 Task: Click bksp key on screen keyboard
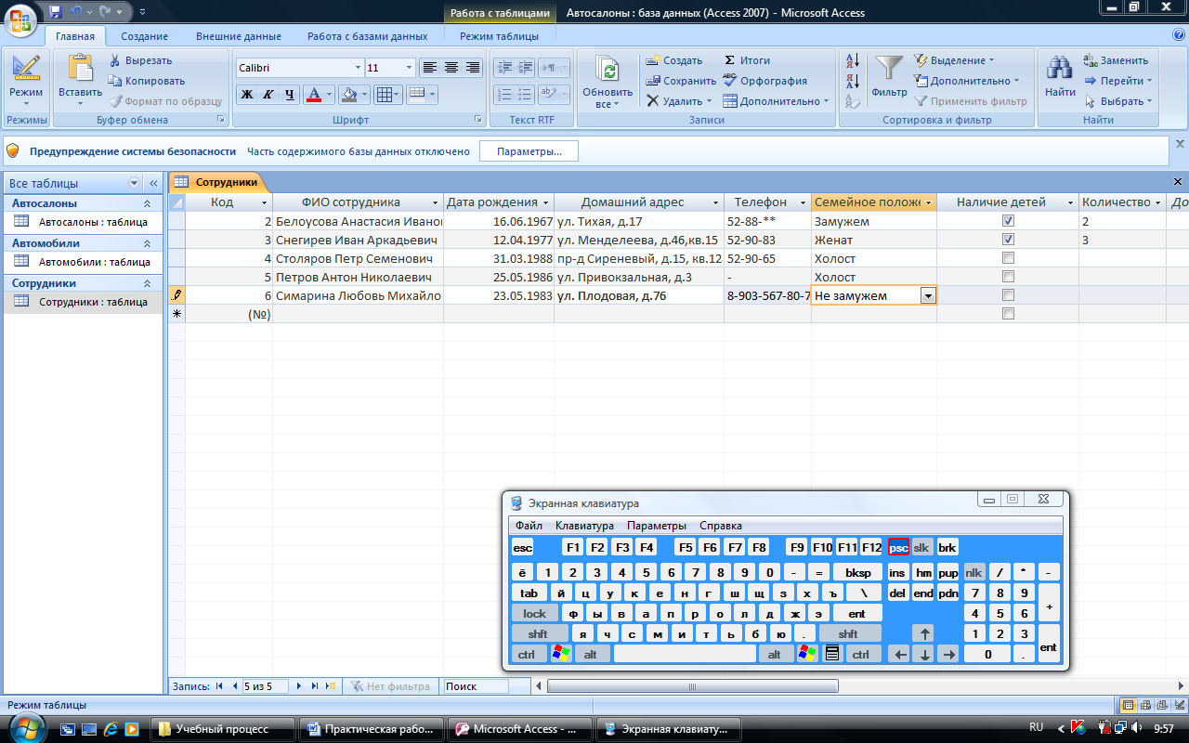click(x=857, y=572)
